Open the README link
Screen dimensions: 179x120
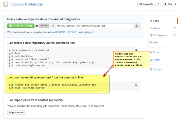tap(60, 32)
